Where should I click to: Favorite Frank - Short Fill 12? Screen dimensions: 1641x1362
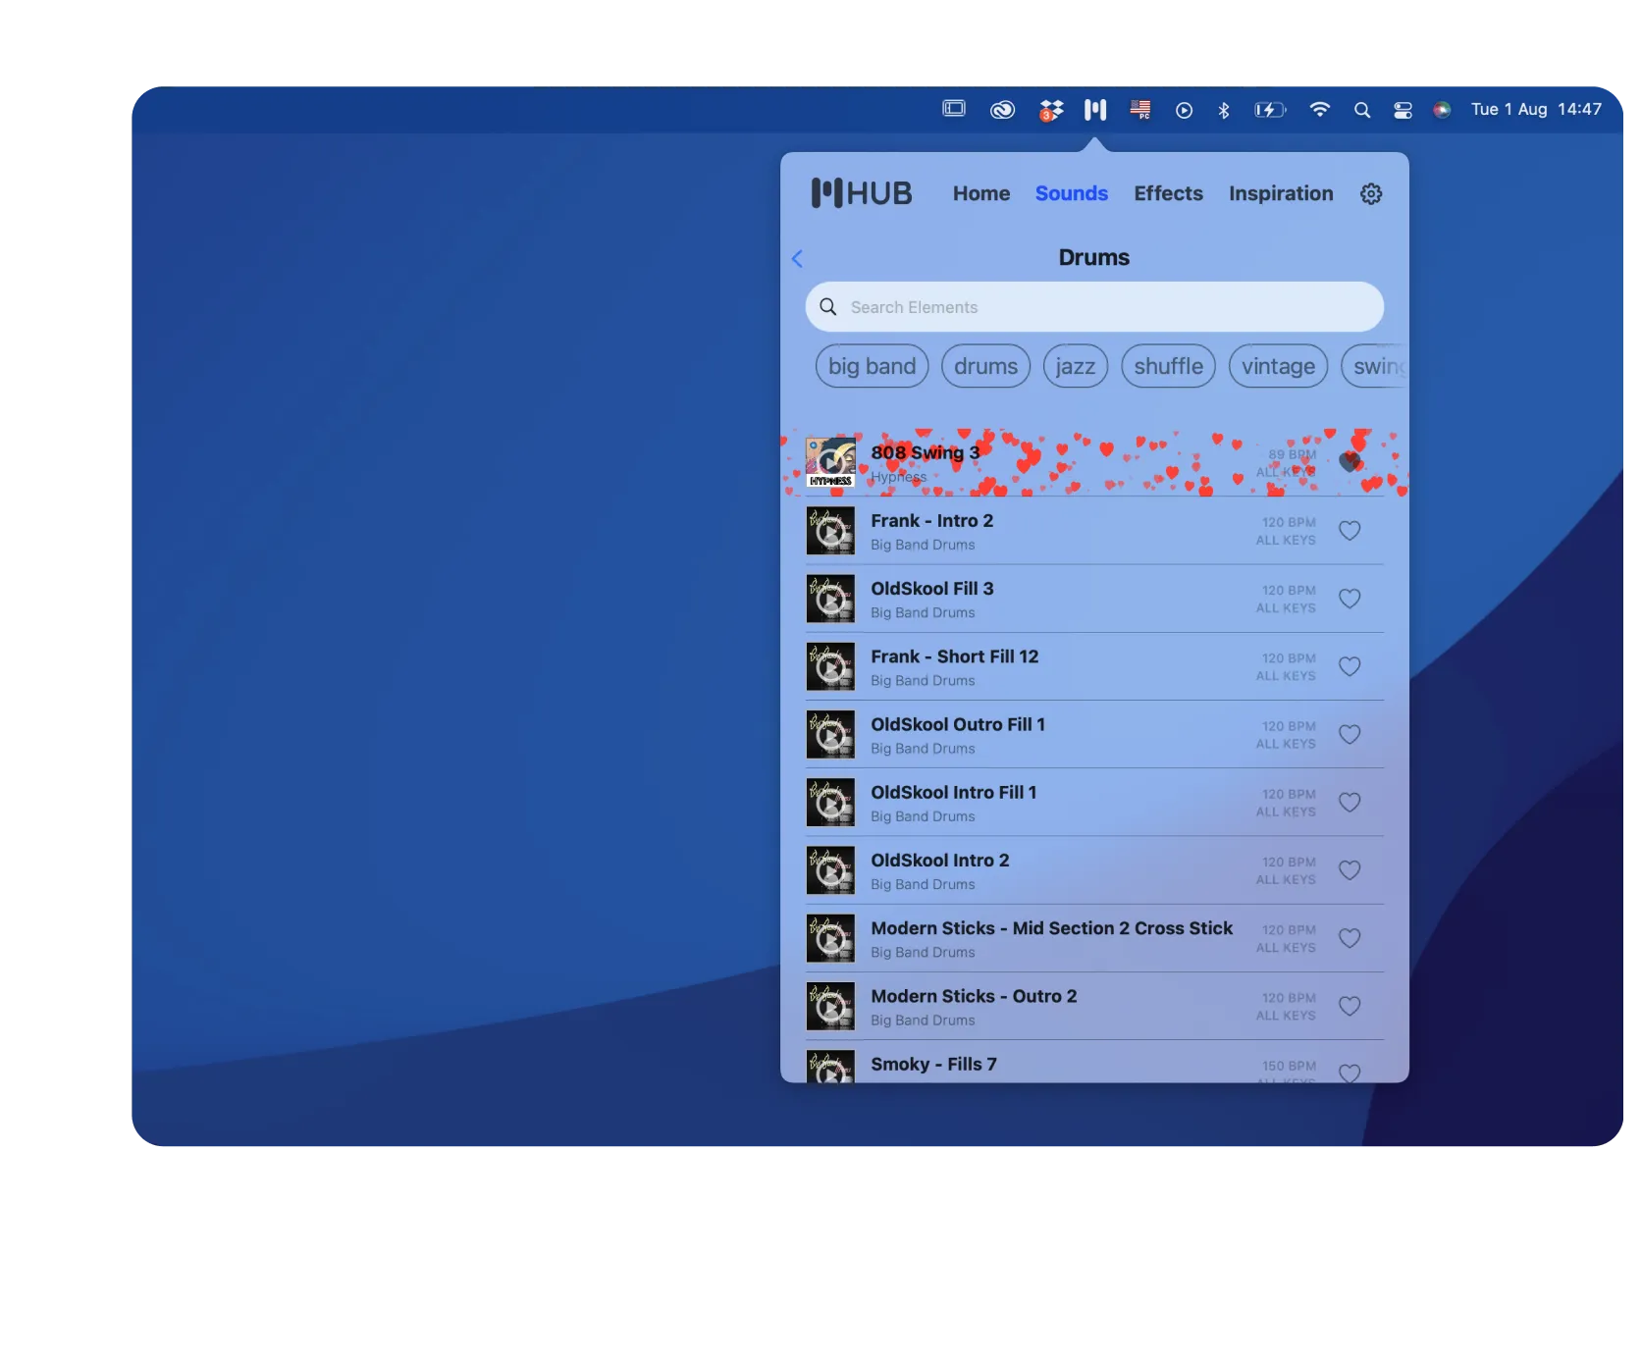1350,665
